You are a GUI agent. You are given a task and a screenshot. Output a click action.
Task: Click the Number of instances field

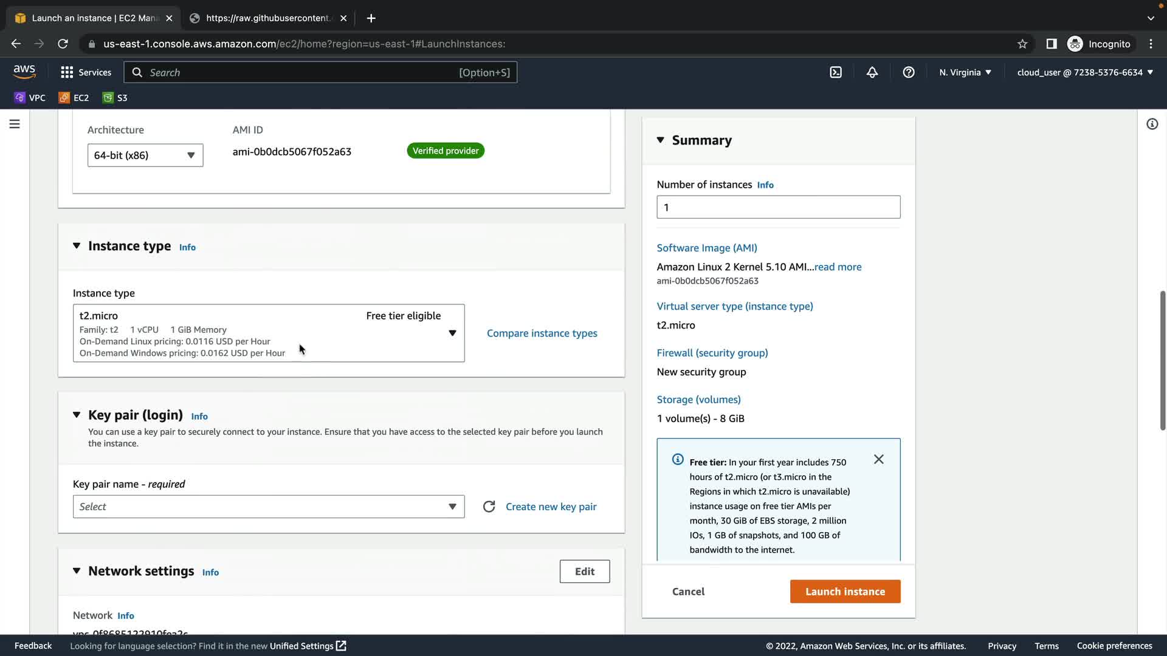[x=778, y=207]
